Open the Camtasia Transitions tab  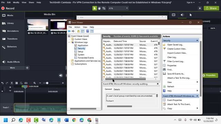click(x=10, y=39)
